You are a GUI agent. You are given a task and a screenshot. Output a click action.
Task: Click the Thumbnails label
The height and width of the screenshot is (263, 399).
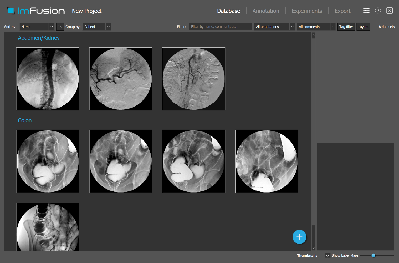tap(307, 255)
